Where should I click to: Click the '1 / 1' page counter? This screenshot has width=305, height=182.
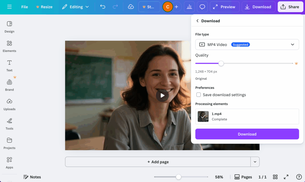coord(262,177)
